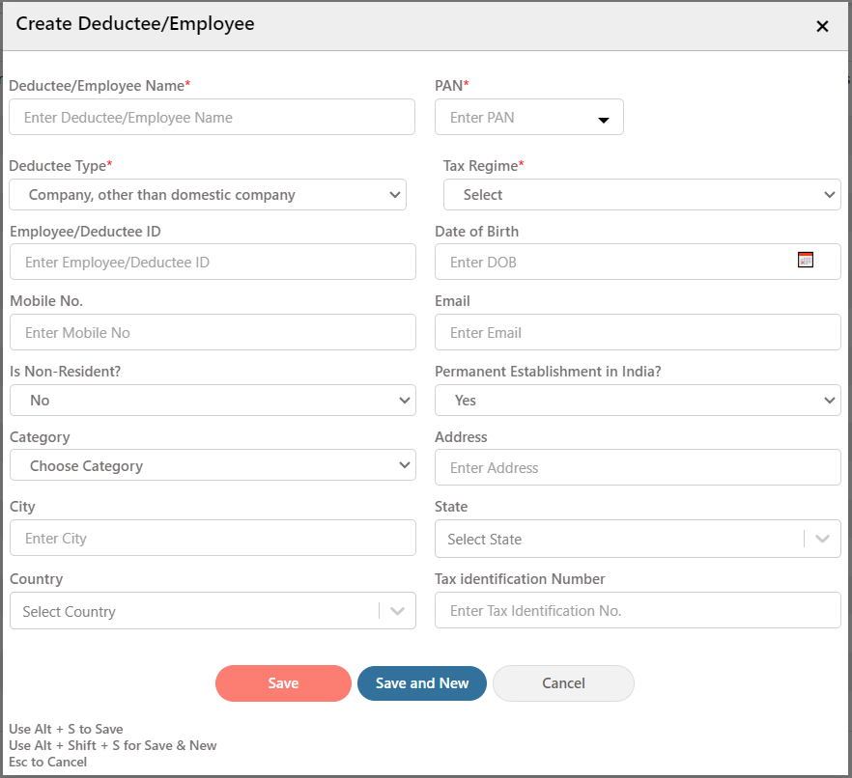This screenshot has width=852, height=778.
Task: Close the Create Deductee/Employee dialog
Action: coord(822,26)
